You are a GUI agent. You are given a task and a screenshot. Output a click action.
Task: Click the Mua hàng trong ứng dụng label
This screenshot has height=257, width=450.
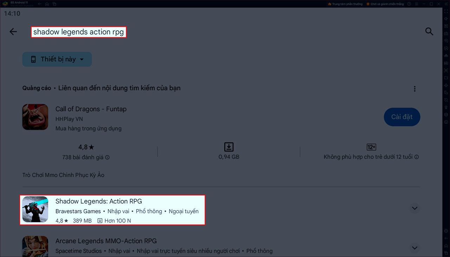tap(89, 128)
